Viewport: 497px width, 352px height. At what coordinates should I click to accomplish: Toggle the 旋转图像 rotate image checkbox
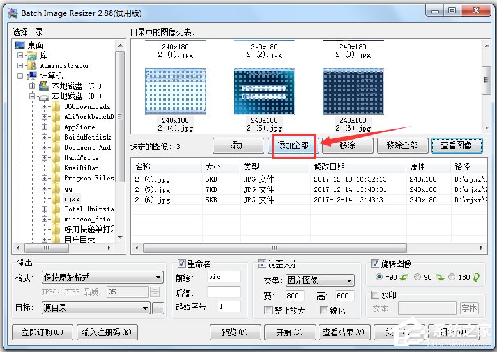pyautogui.click(x=375, y=264)
